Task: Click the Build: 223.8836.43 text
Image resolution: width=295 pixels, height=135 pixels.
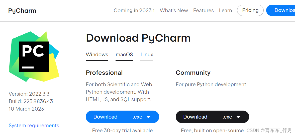Action: click(x=31, y=101)
